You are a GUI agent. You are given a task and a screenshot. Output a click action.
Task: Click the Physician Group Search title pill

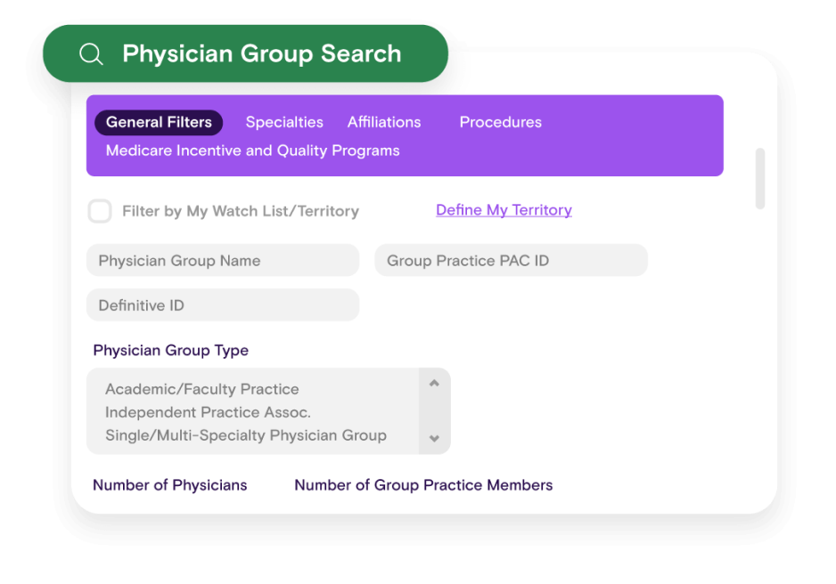tap(245, 53)
